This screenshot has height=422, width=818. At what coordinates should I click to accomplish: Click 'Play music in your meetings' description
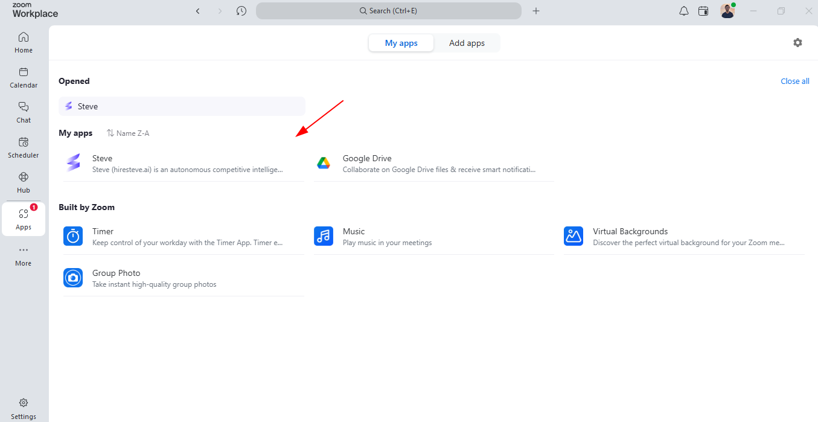[388, 243]
